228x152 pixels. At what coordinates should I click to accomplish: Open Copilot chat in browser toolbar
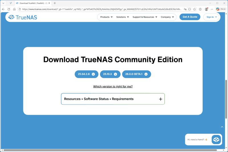(221, 9)
